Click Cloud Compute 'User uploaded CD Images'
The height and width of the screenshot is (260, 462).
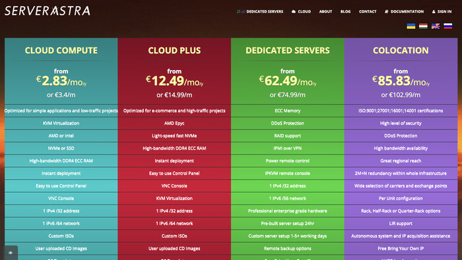(x=61, y=249)
